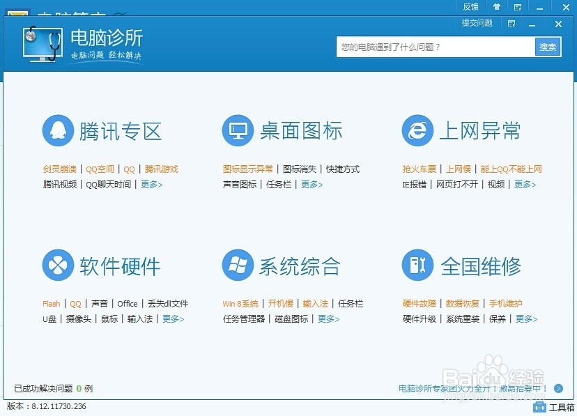Click the 版本 8.12.11730.236 status text
577x416 pixels.
pyautogui.click(x=47, y=406)
